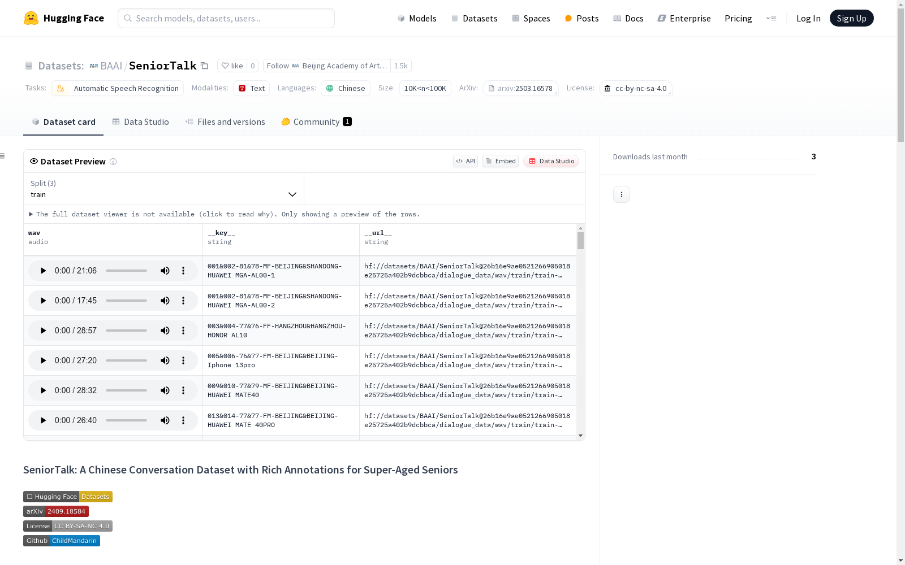The width and height of the screenshot is (905, 565).
Task: Open more options for 21:06 audio
Action: click(183, 271)
